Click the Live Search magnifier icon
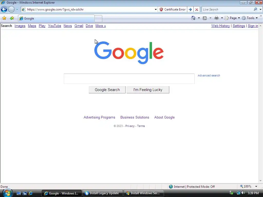 pyautogui.click(x=255, y=9)
